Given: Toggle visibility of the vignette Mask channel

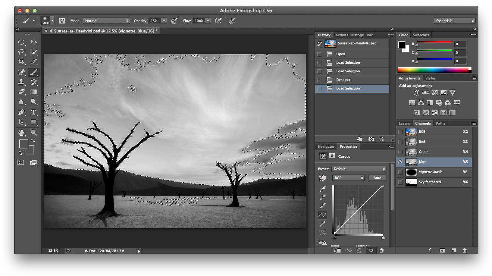Looking at the screenshot, I should pos(400,172).
